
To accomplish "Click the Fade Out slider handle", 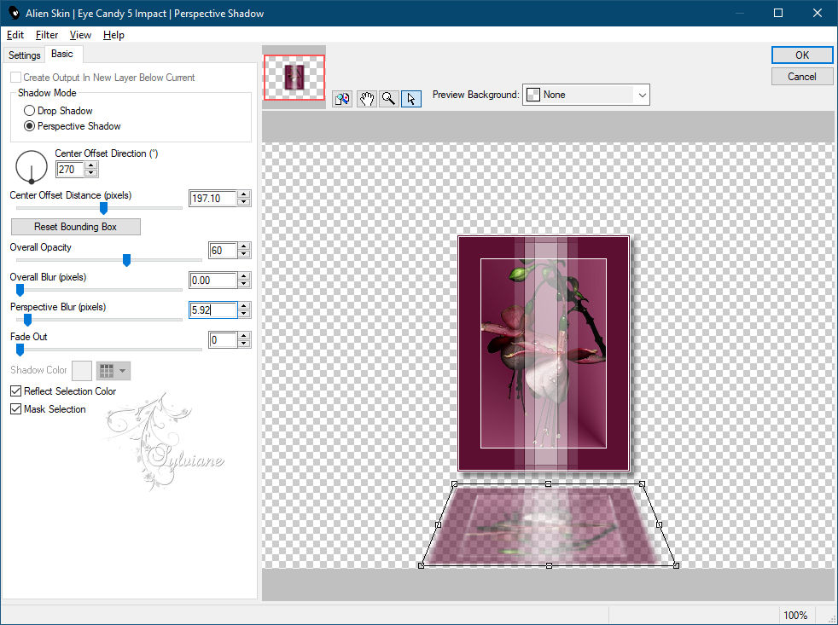I will tap(20, 350).
